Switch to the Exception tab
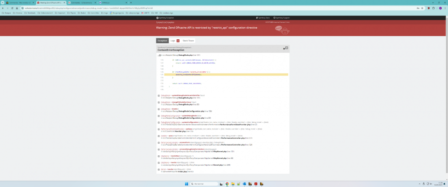448x187 pixels. coord(162,41)
